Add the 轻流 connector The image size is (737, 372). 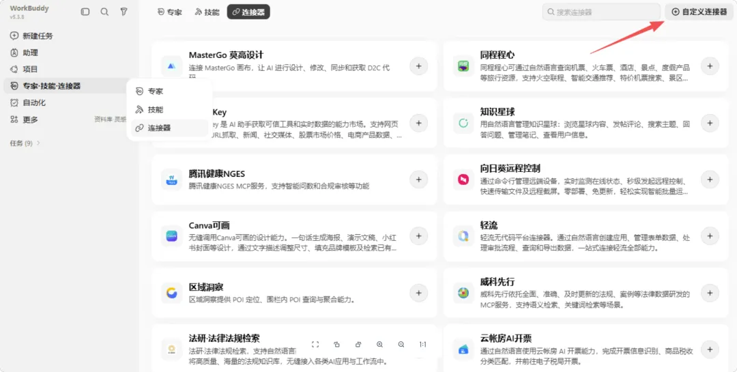click(x=710, y=236)
